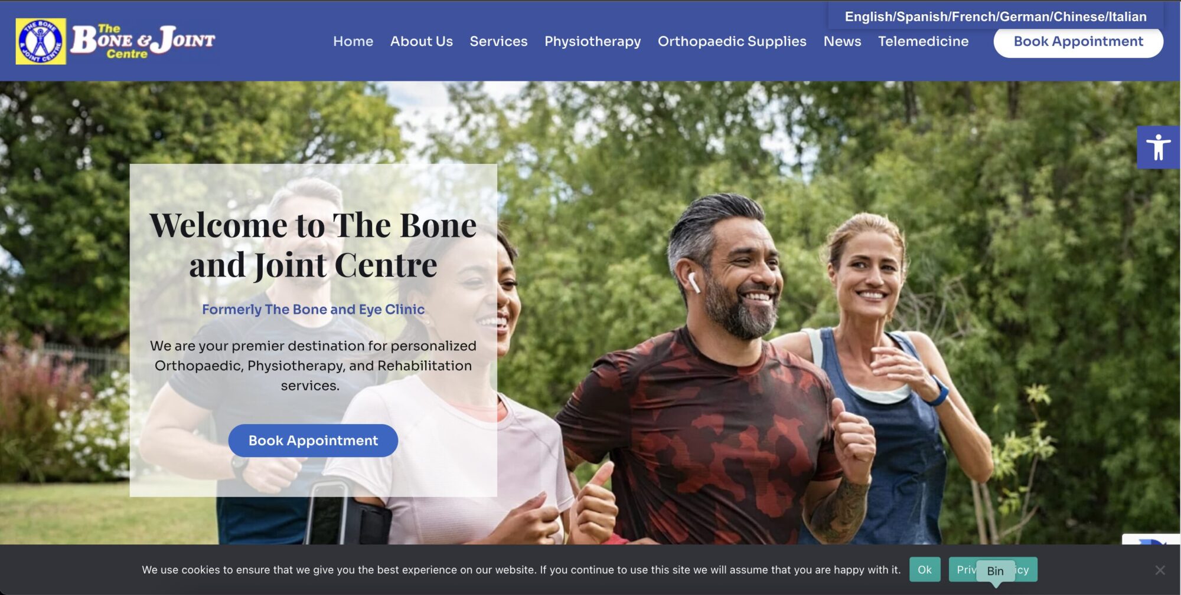Click the Bone & Joint Centre logo

click(116, 41)
